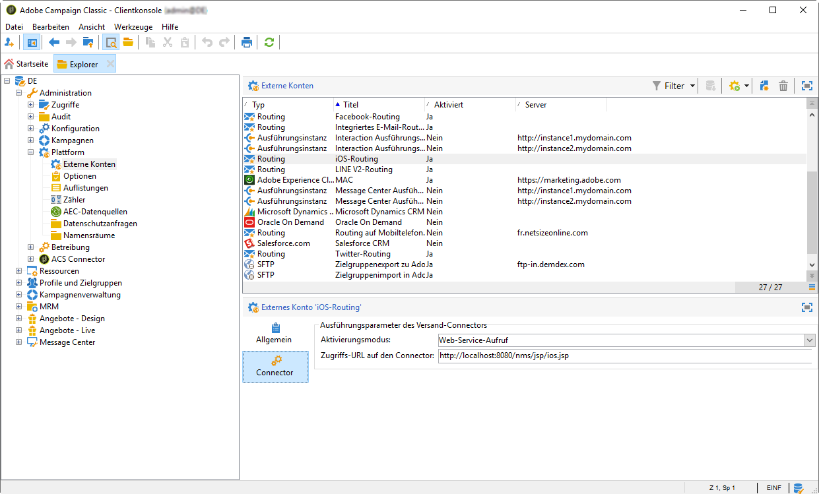Open the Werkzeuge menu
Screen dimensions: 819x494
point(133,27)
